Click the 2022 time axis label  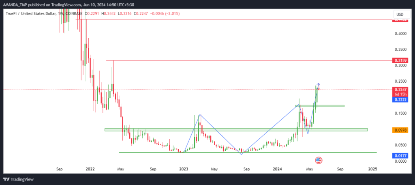[x=90, y=169]
